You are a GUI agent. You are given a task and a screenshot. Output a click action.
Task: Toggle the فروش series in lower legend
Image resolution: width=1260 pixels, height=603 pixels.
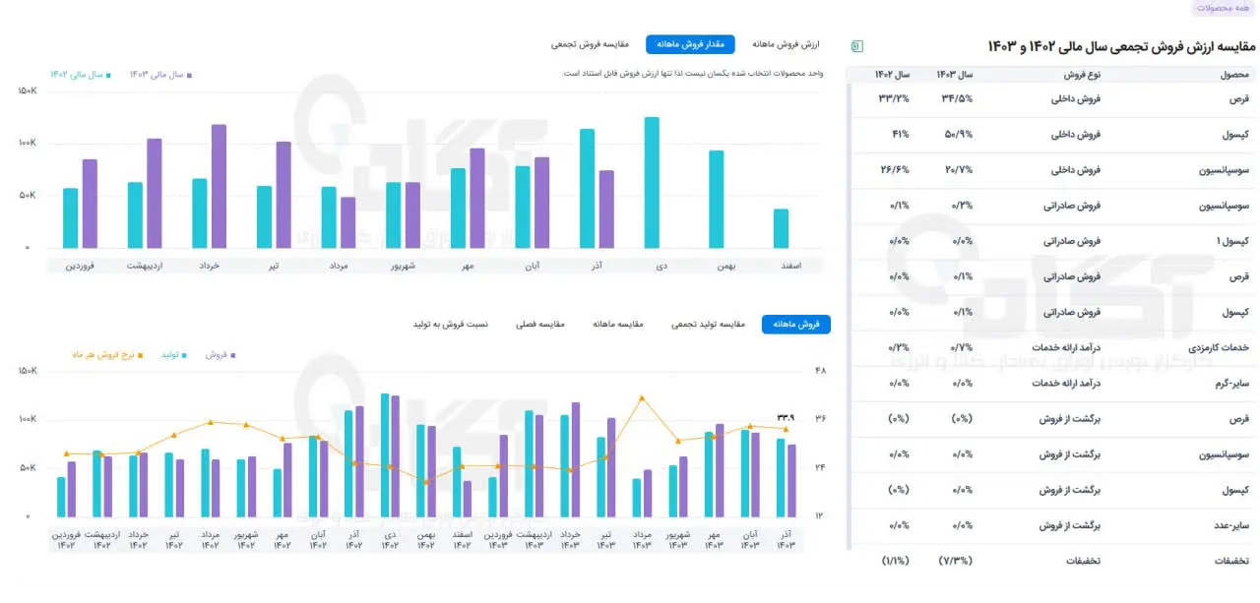click(220, 353)
